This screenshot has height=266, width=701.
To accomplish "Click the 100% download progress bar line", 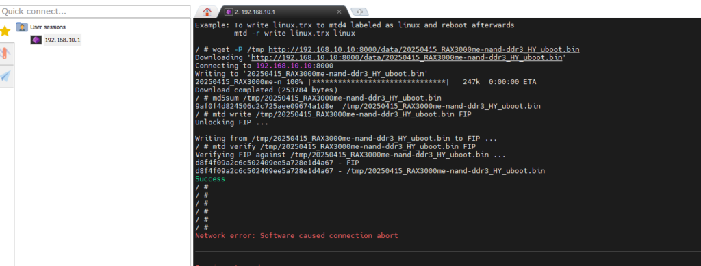I will click(x=366, y=82).
